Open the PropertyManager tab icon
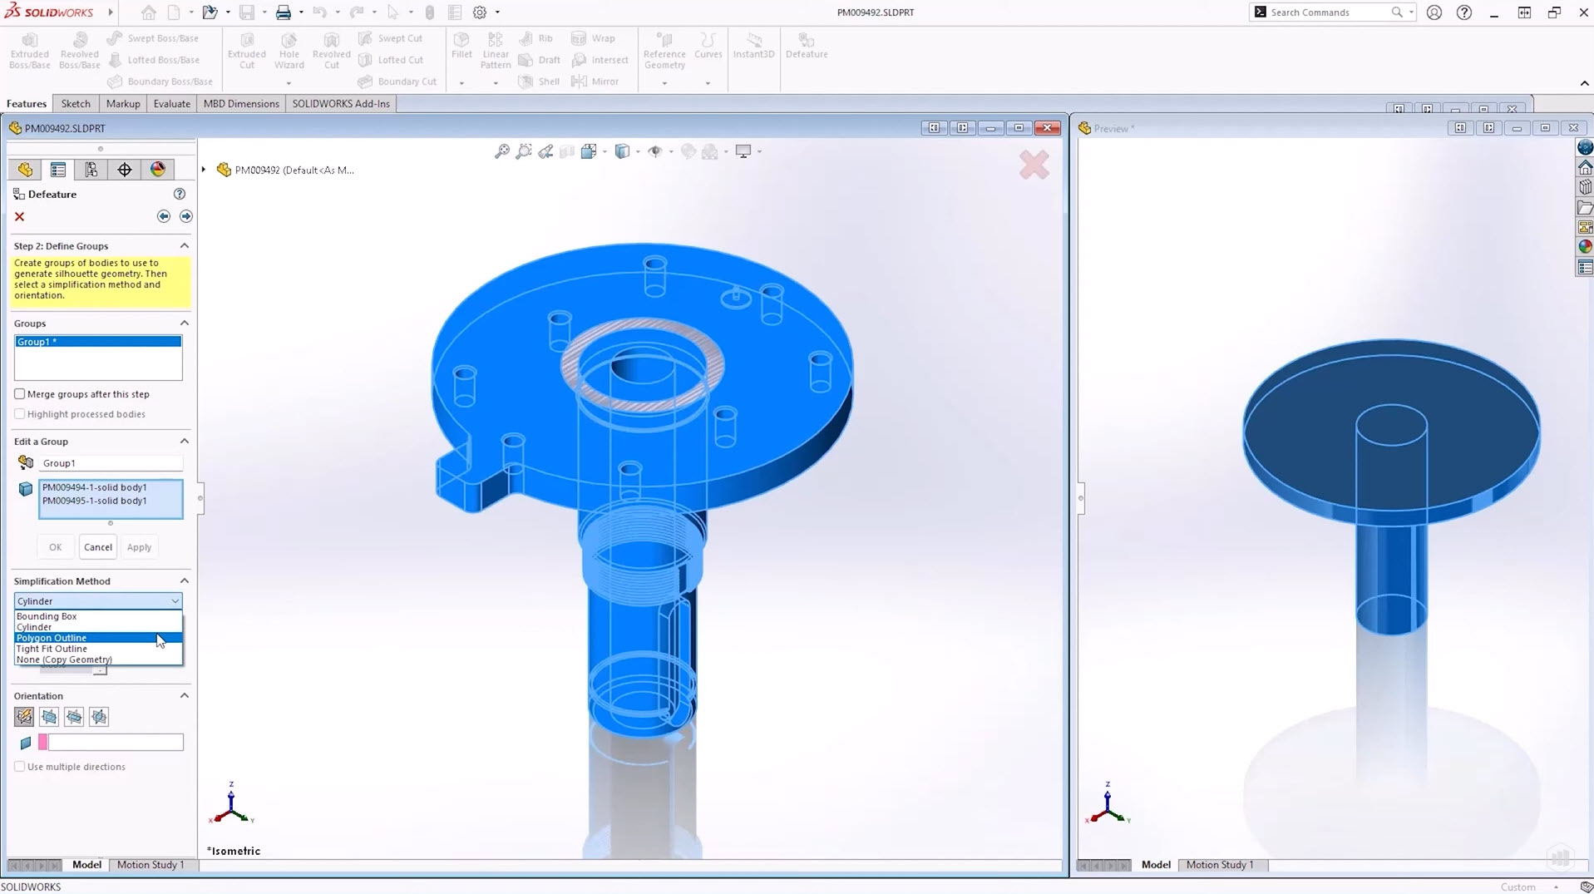Image resolution: width=1594 pixels, height=894 pixels. (58, 170)
